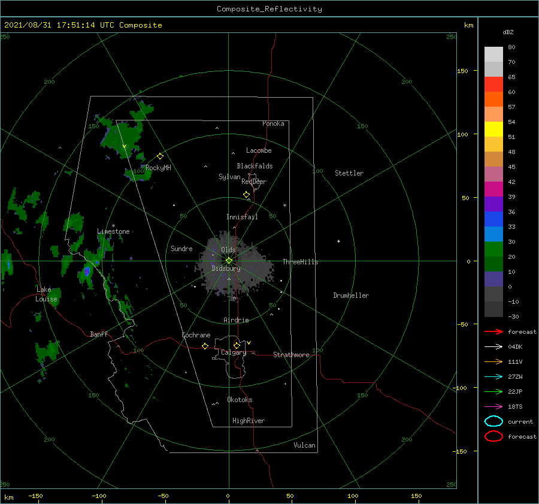Image resolution: width=539 pixels, height=504 pixels.
Task: Click the -30 dBZ legend value
Action: (513, 316)
